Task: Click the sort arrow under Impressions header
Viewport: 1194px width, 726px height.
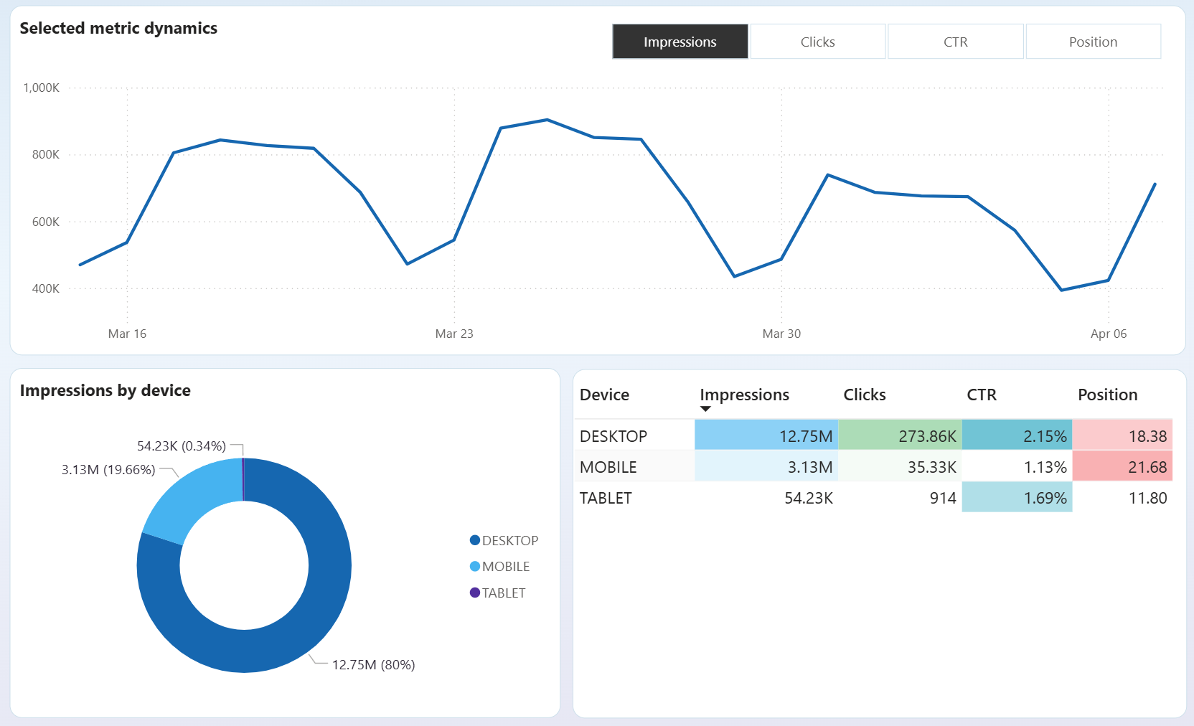Action: (x=706, y=409)
